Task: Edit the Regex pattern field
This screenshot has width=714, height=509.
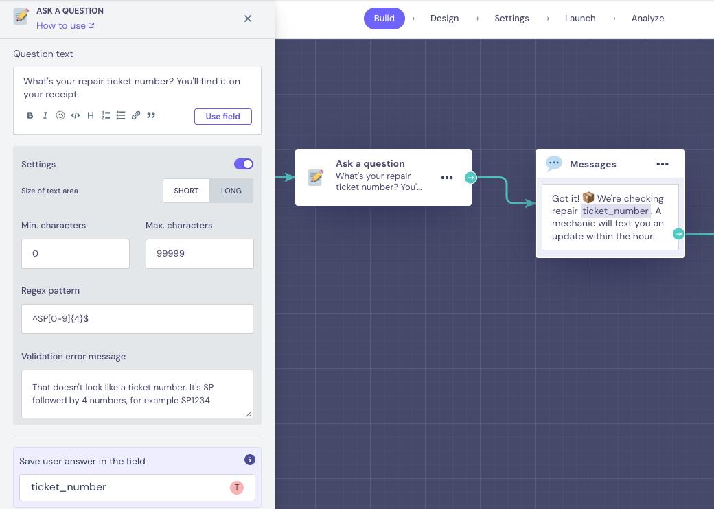Action: [x=137, y=319]
